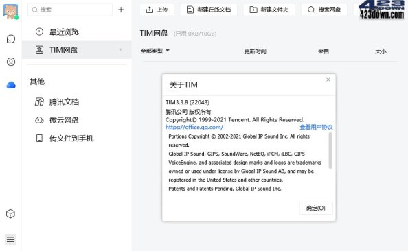
Task: Open the apps cube icon
Action: pos(10,213)
